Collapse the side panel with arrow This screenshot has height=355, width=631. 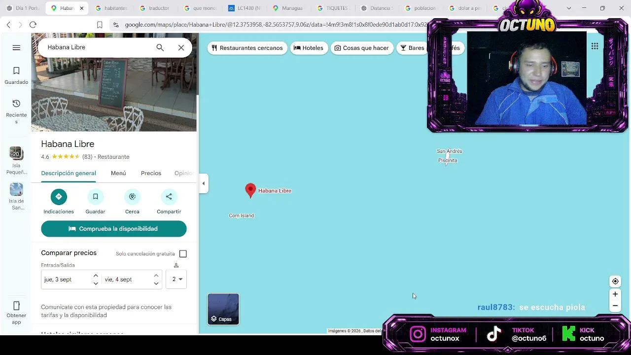203,183
